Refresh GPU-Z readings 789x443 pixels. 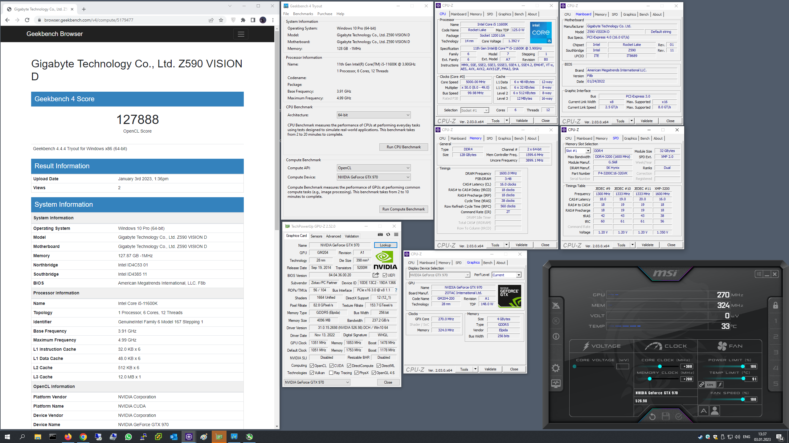point(388,234)
